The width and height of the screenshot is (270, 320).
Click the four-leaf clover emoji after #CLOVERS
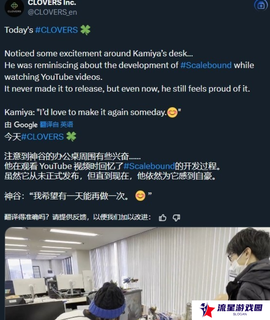85,30
